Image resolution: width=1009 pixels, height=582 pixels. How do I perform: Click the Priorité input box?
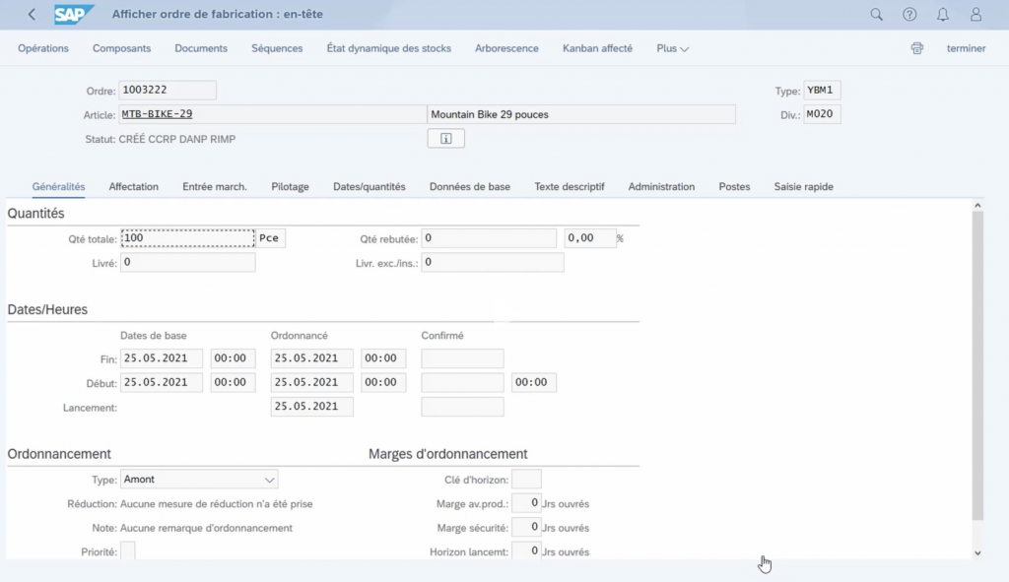(127, 551)
